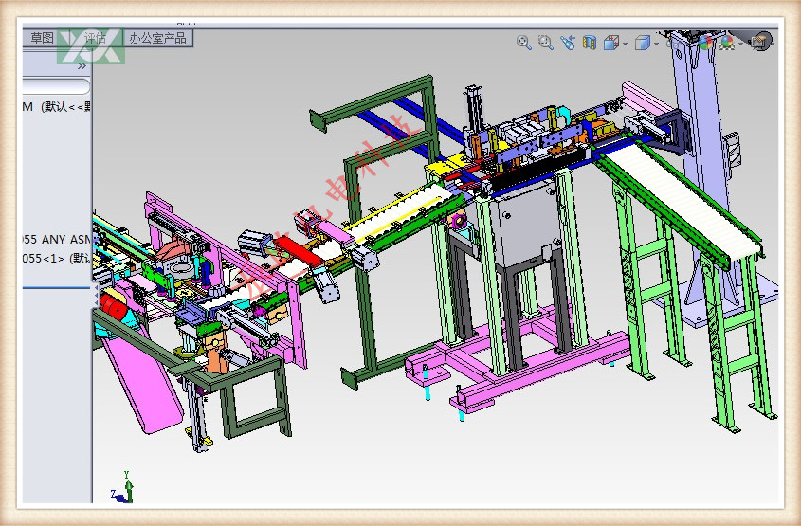Switch to the 评估 tab

point(95,38)
